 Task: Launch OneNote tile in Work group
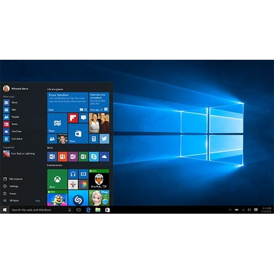(73, 157)
